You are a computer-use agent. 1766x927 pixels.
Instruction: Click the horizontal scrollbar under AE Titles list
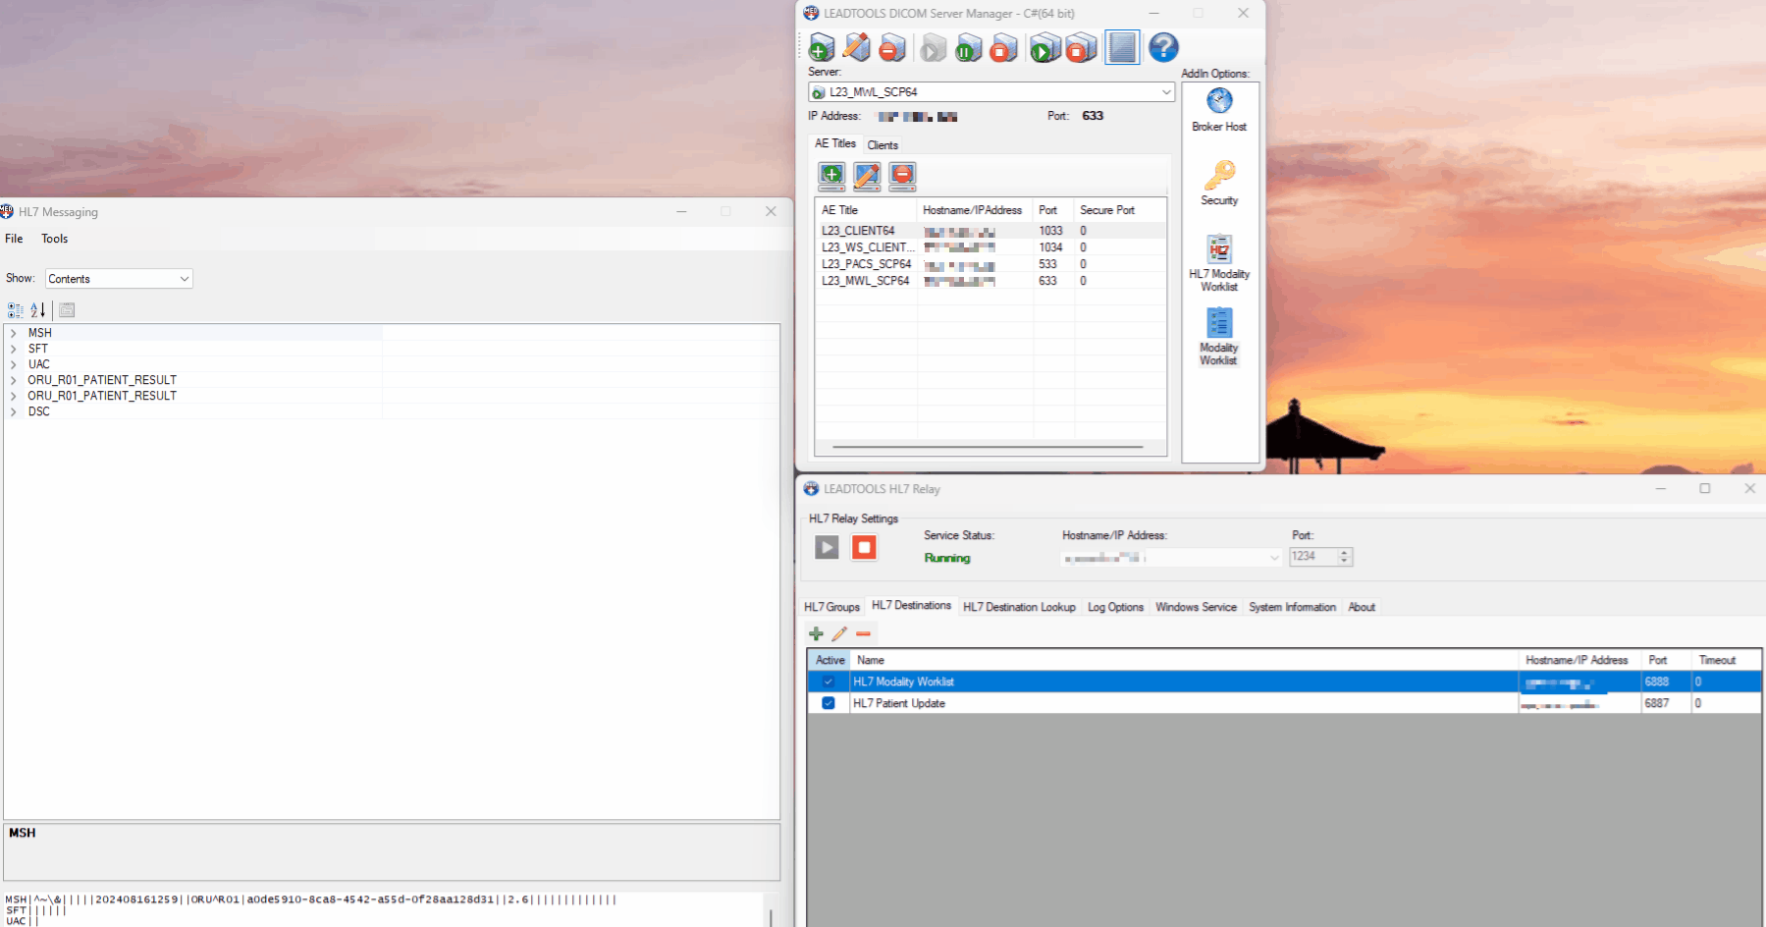pyautogui.click(x=989, y=447)
